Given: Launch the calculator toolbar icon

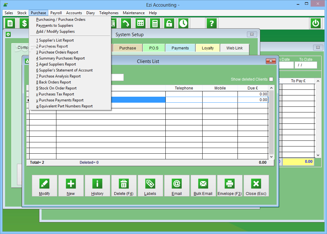Looking at the screenshot, I should (x=155, y=23).
